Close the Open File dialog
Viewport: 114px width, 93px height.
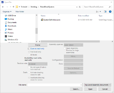pyautogui.click(x=111, y=2)
